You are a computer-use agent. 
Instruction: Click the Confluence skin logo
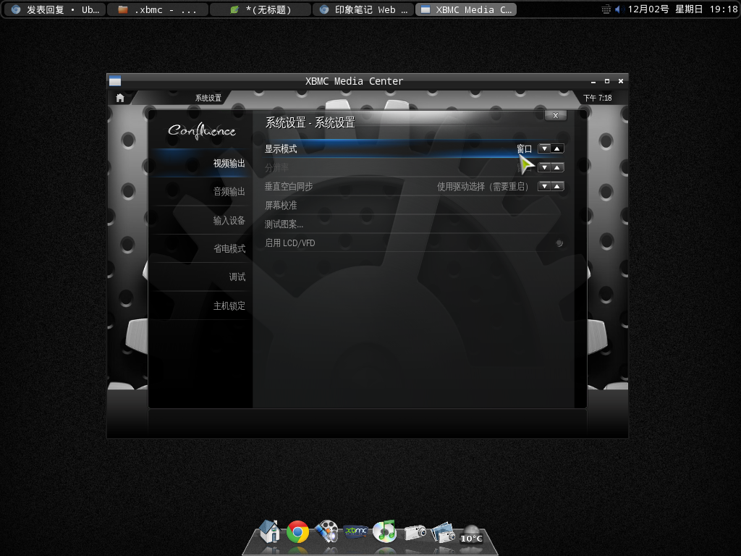202,130
